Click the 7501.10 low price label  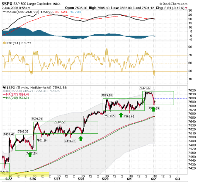click(x=41, y=141)
